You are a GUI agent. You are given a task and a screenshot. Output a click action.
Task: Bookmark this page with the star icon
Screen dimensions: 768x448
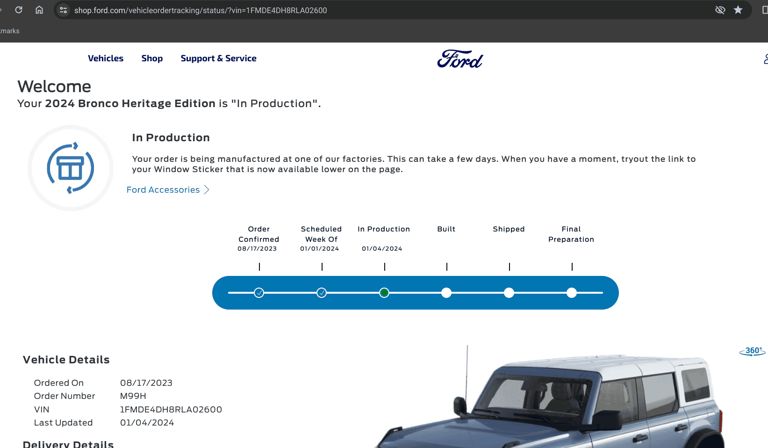[x=738, y=10]
